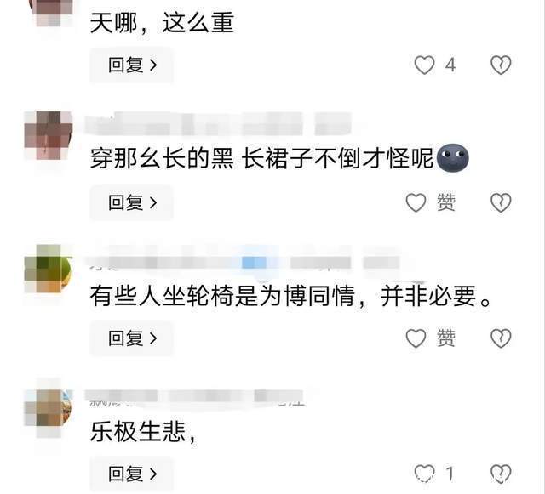
Task: Like the black long skirt comment
Action: coord(416,202)
